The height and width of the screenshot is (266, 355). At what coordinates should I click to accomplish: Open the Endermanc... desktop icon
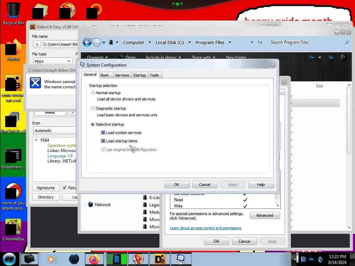(x=14, y=159)
